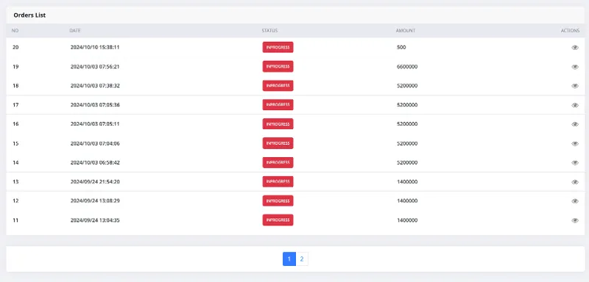589x282 pixels.
Task: Select the 6600000 amount cell
Action: [x=407, y=67]
